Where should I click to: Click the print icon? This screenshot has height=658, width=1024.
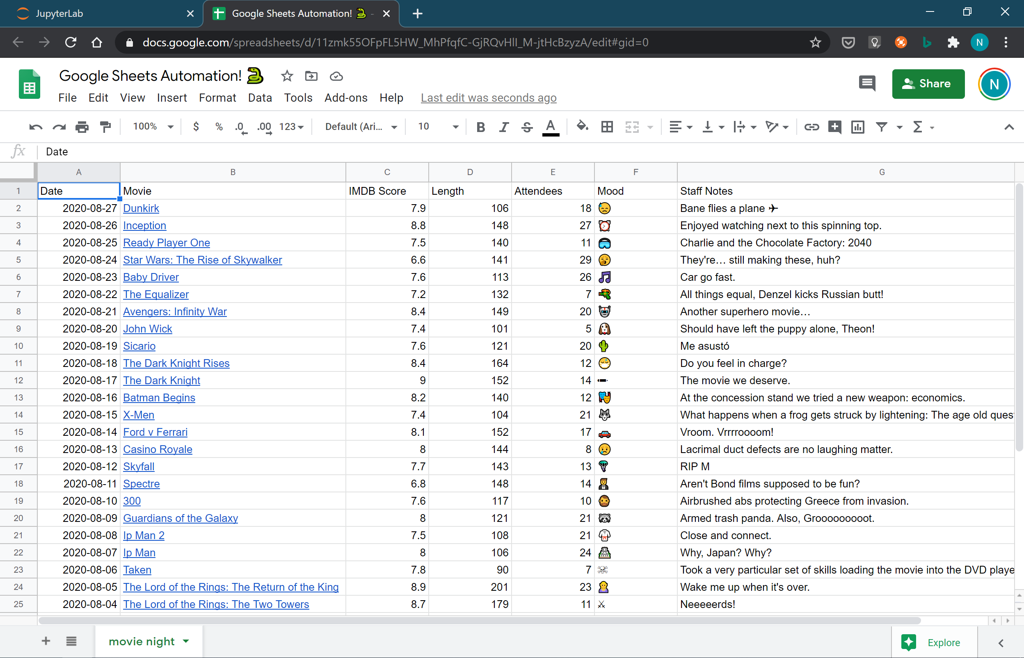click(82, 127)
